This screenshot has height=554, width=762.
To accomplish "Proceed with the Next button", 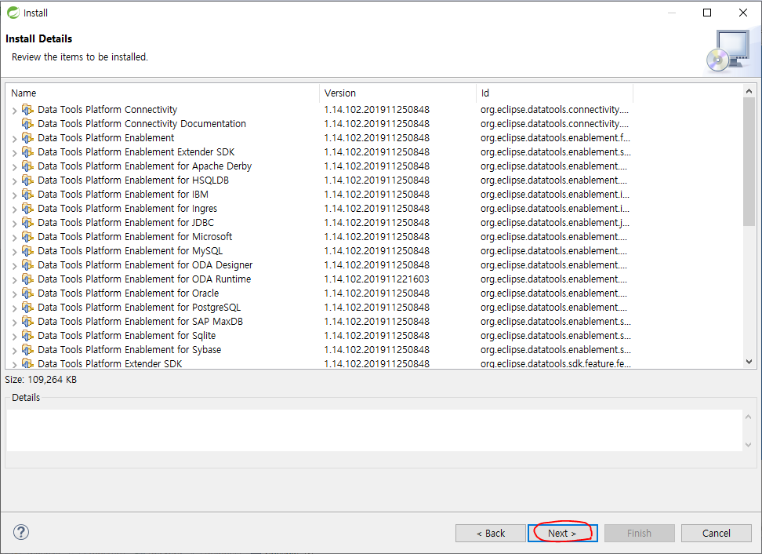I will [562, 533].
